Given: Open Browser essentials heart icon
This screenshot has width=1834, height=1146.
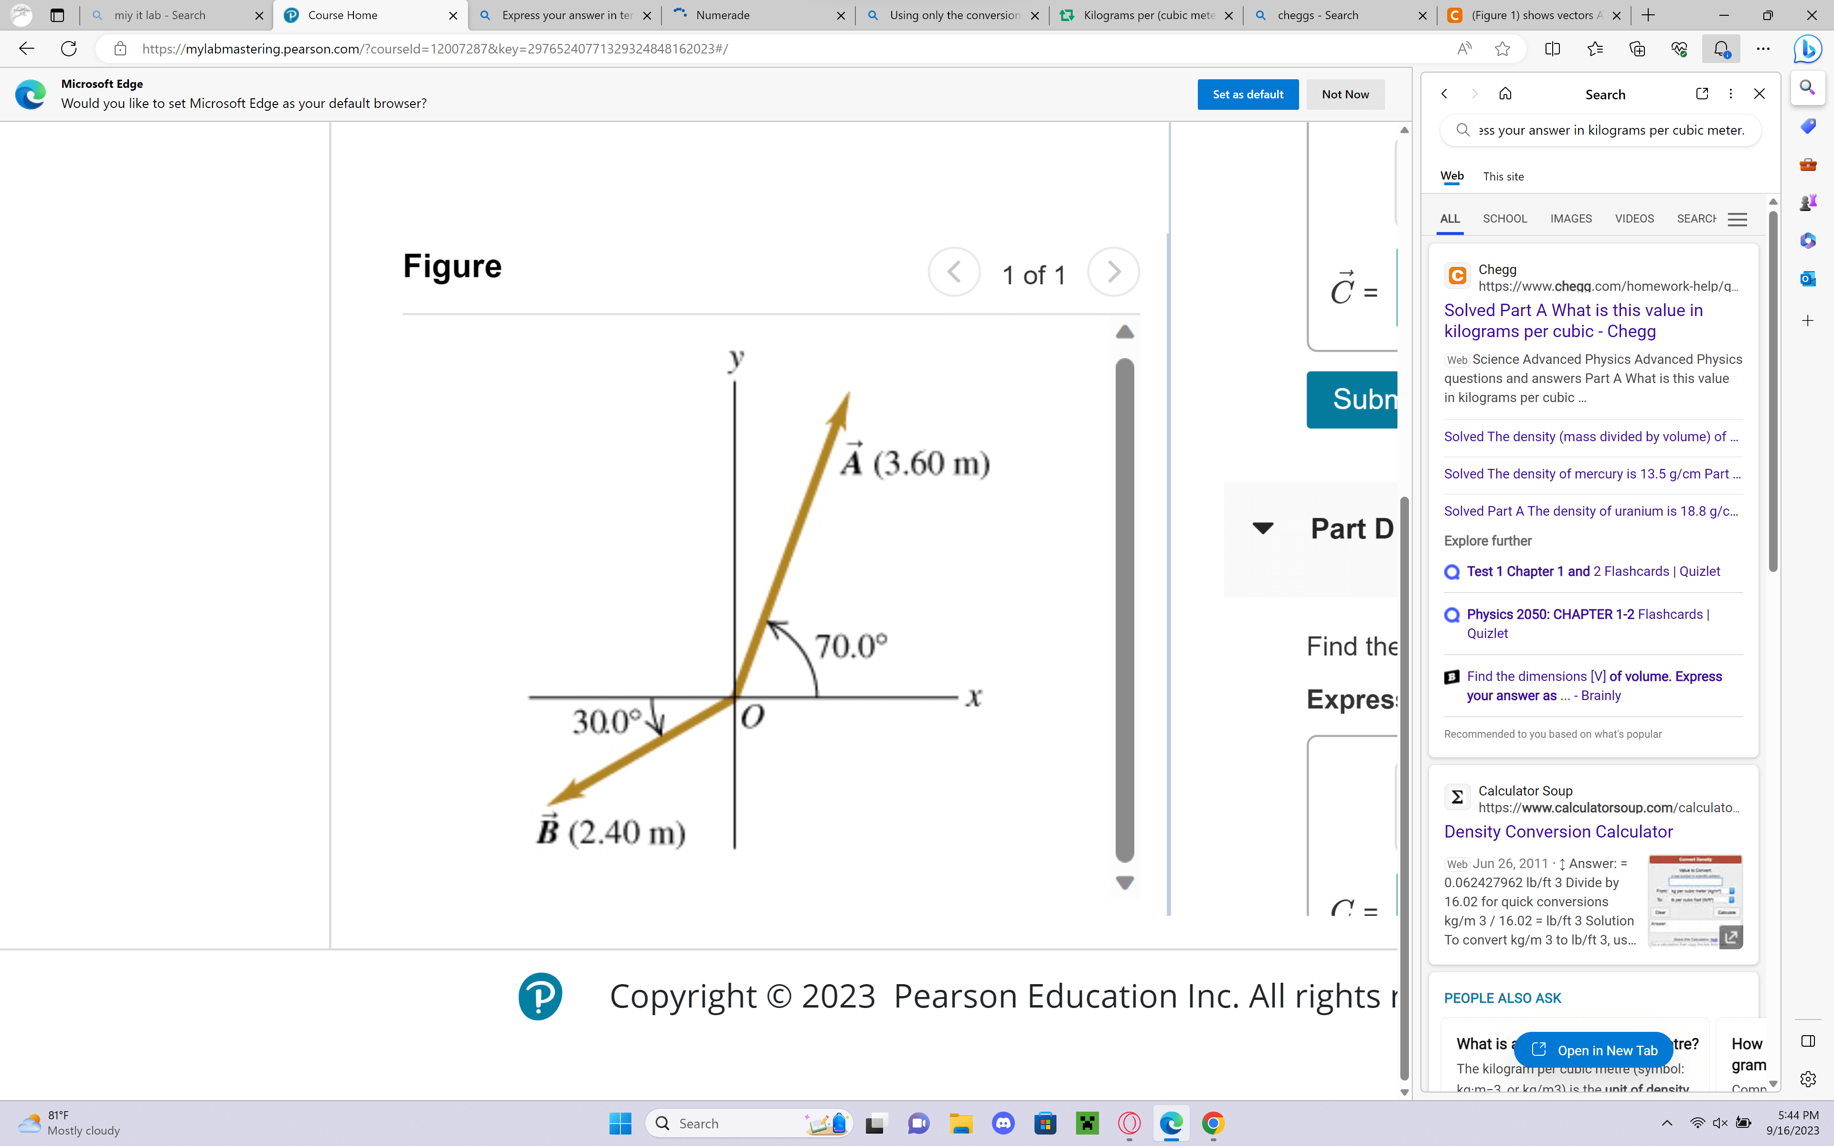Looking at the screenshot, I should (x=1679, y=49).
